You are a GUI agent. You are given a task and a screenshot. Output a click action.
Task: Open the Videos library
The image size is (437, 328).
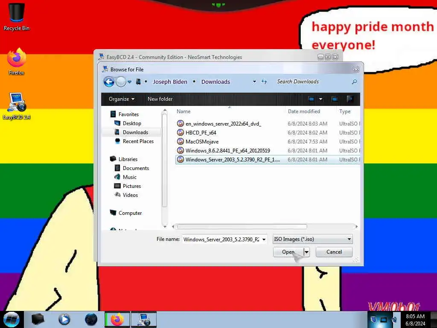(x=130, y=195)
